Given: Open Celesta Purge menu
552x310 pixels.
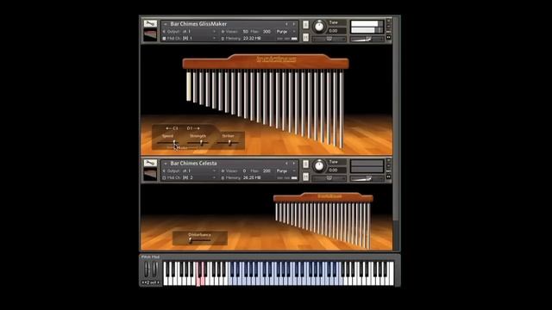Looking at the screenshot, I should pos(285,170).
